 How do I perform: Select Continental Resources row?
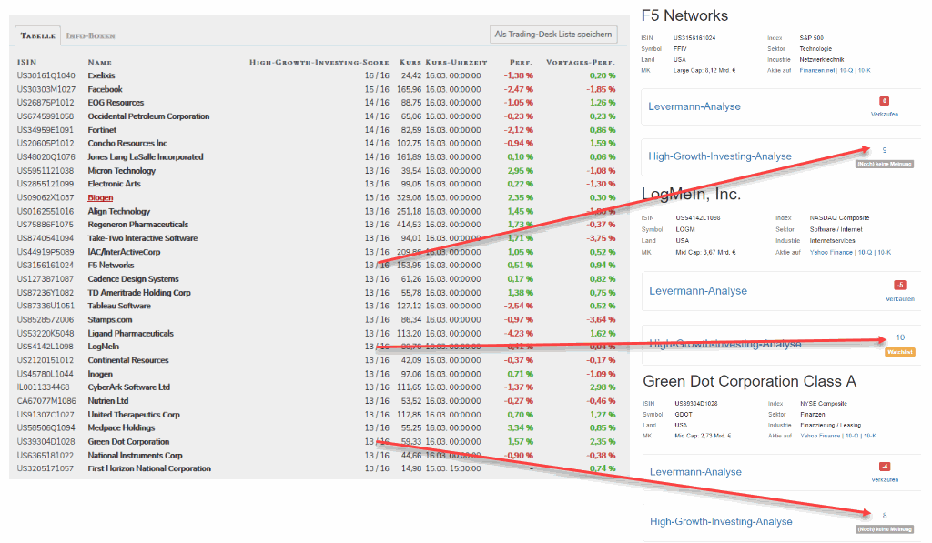coord(128,360)
